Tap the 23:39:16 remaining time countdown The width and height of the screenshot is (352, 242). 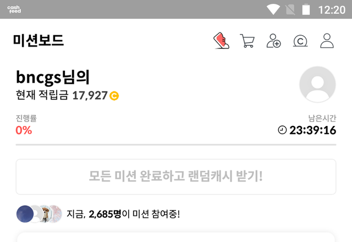(313, 130)
